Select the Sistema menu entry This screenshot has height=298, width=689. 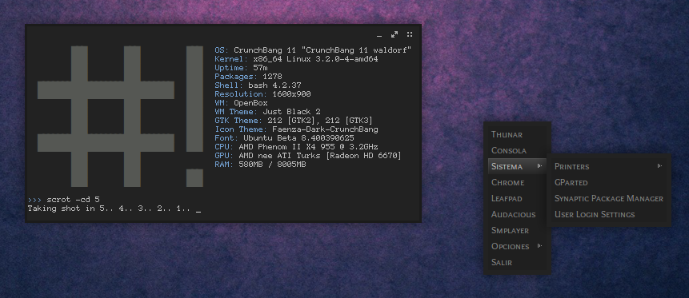[517, 166]
